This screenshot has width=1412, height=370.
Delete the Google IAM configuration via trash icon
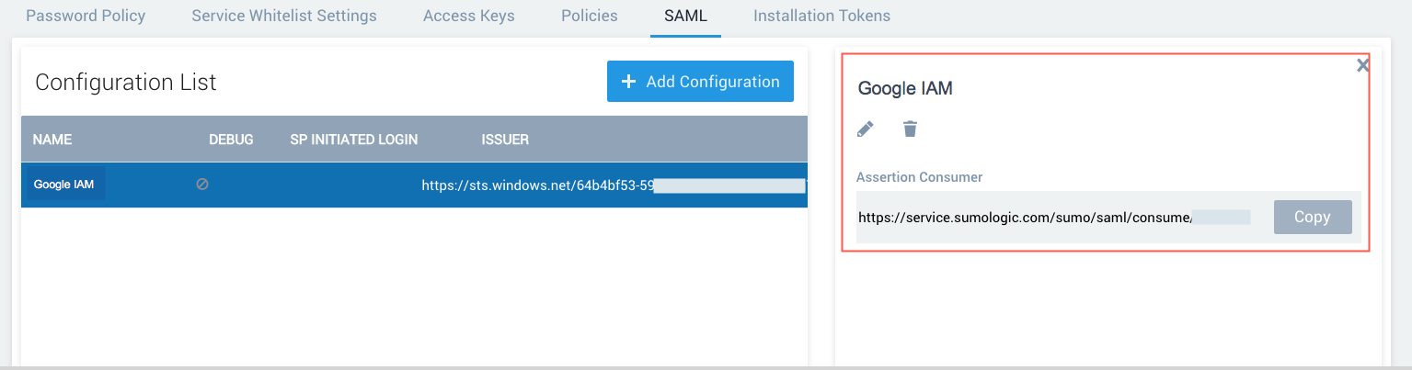click(x=910, y=129)
